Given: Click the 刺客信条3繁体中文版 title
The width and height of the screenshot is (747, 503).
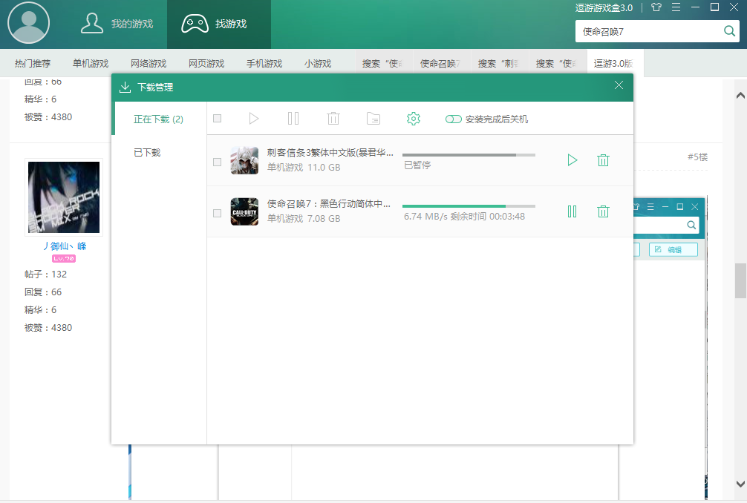Looking at the screenshot, I should pyautogui.click(x=330, y=153).
